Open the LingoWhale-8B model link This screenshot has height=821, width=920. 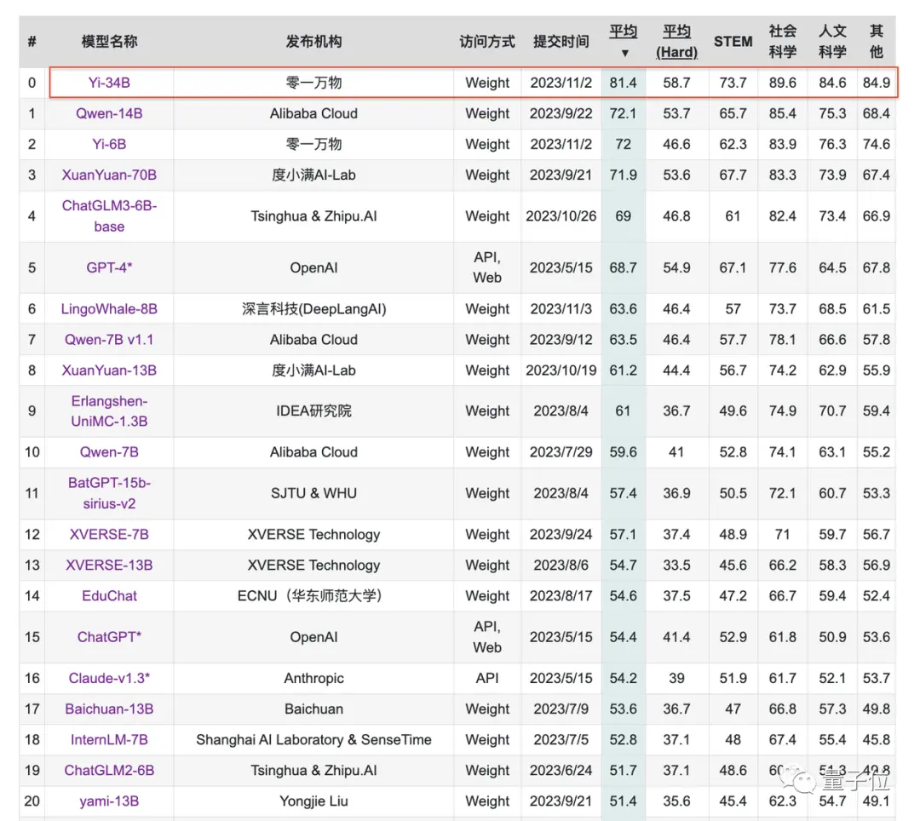(109, 308)
